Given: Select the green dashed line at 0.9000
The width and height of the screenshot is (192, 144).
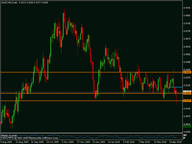Looking at the screenshot, I should (92, 126).
